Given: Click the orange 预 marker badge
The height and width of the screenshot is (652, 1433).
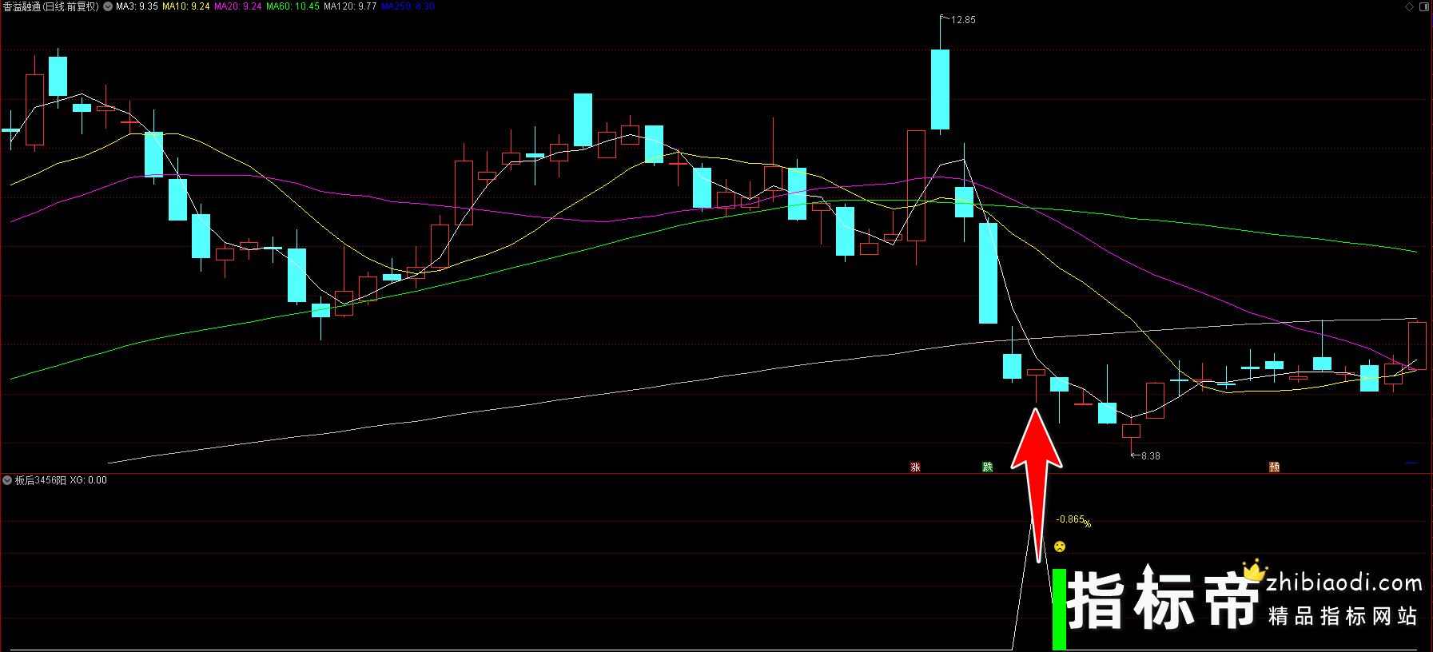Looking at the screenshot, I should click(1275, 467).
